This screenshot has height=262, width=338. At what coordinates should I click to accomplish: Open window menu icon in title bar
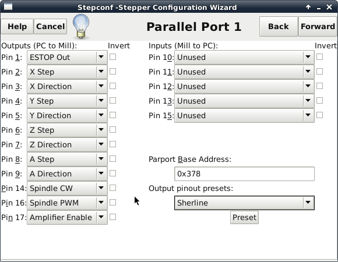point(8,7)
